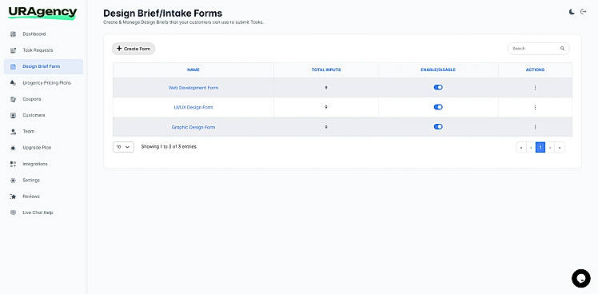Click the URAgency logo
Screen dimensions: 598x294
42,13
